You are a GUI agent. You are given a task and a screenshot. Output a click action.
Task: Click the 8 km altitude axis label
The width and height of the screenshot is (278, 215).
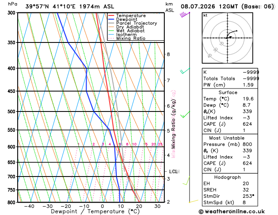click(168, 54)
